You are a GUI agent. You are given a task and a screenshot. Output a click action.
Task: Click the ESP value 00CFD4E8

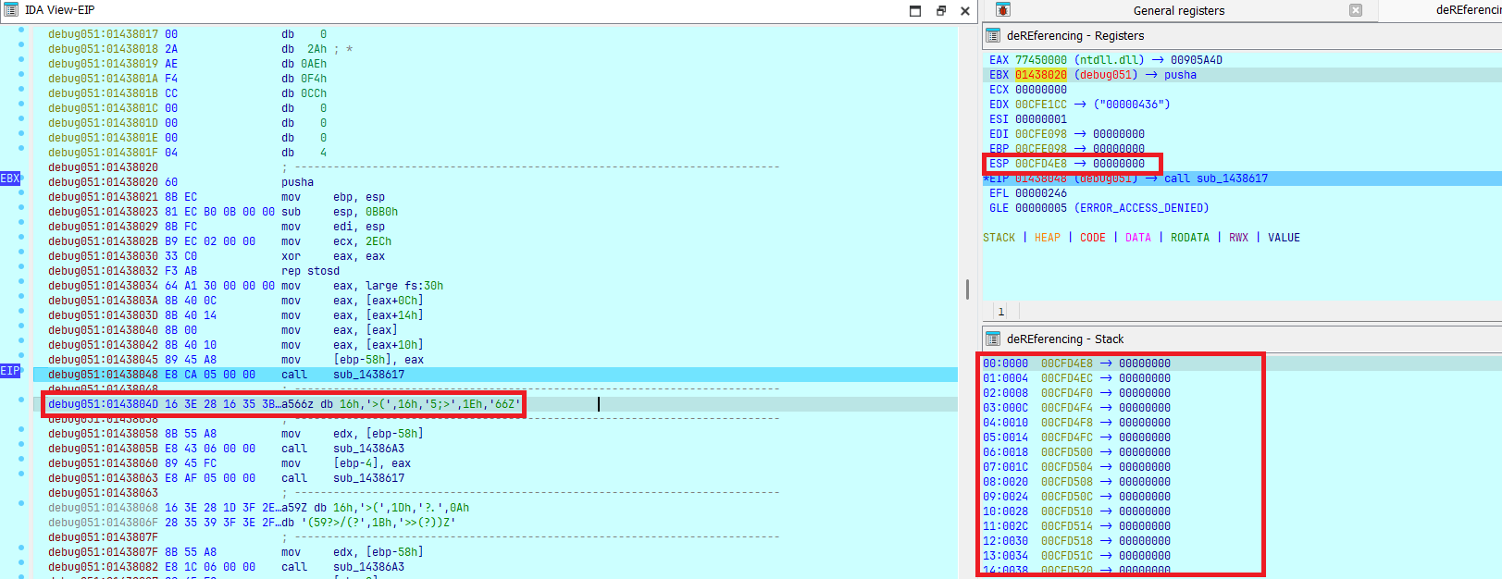click(x=1040, y=164)
